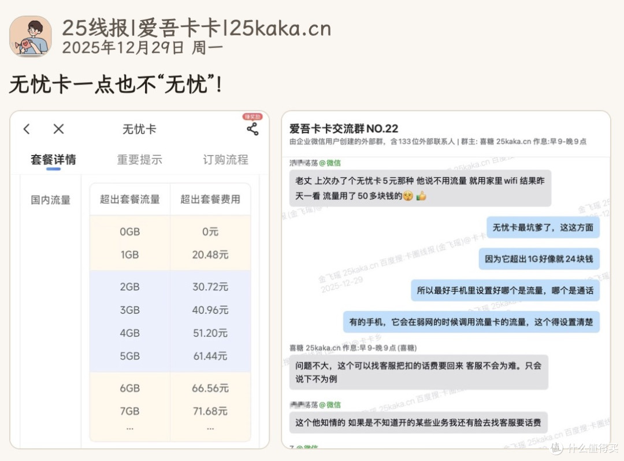624x461 pixels.
Task: Click the bubble about 弱网的时候调用流量卡的流量
Action: pyautogui.click(x=471, y=322)
